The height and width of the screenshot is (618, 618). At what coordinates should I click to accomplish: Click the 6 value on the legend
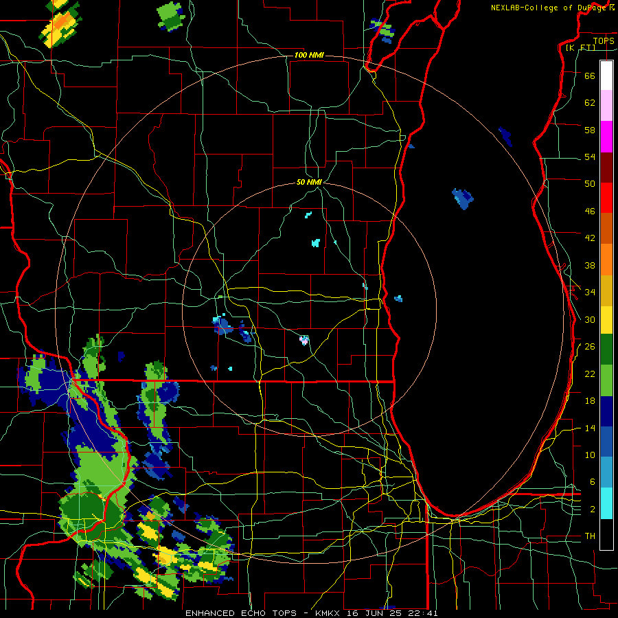pos(593,482)
